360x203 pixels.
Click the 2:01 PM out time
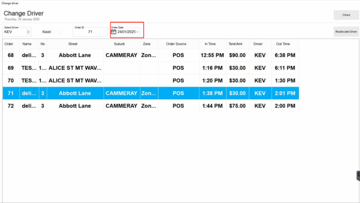click(x=285, y=93)
